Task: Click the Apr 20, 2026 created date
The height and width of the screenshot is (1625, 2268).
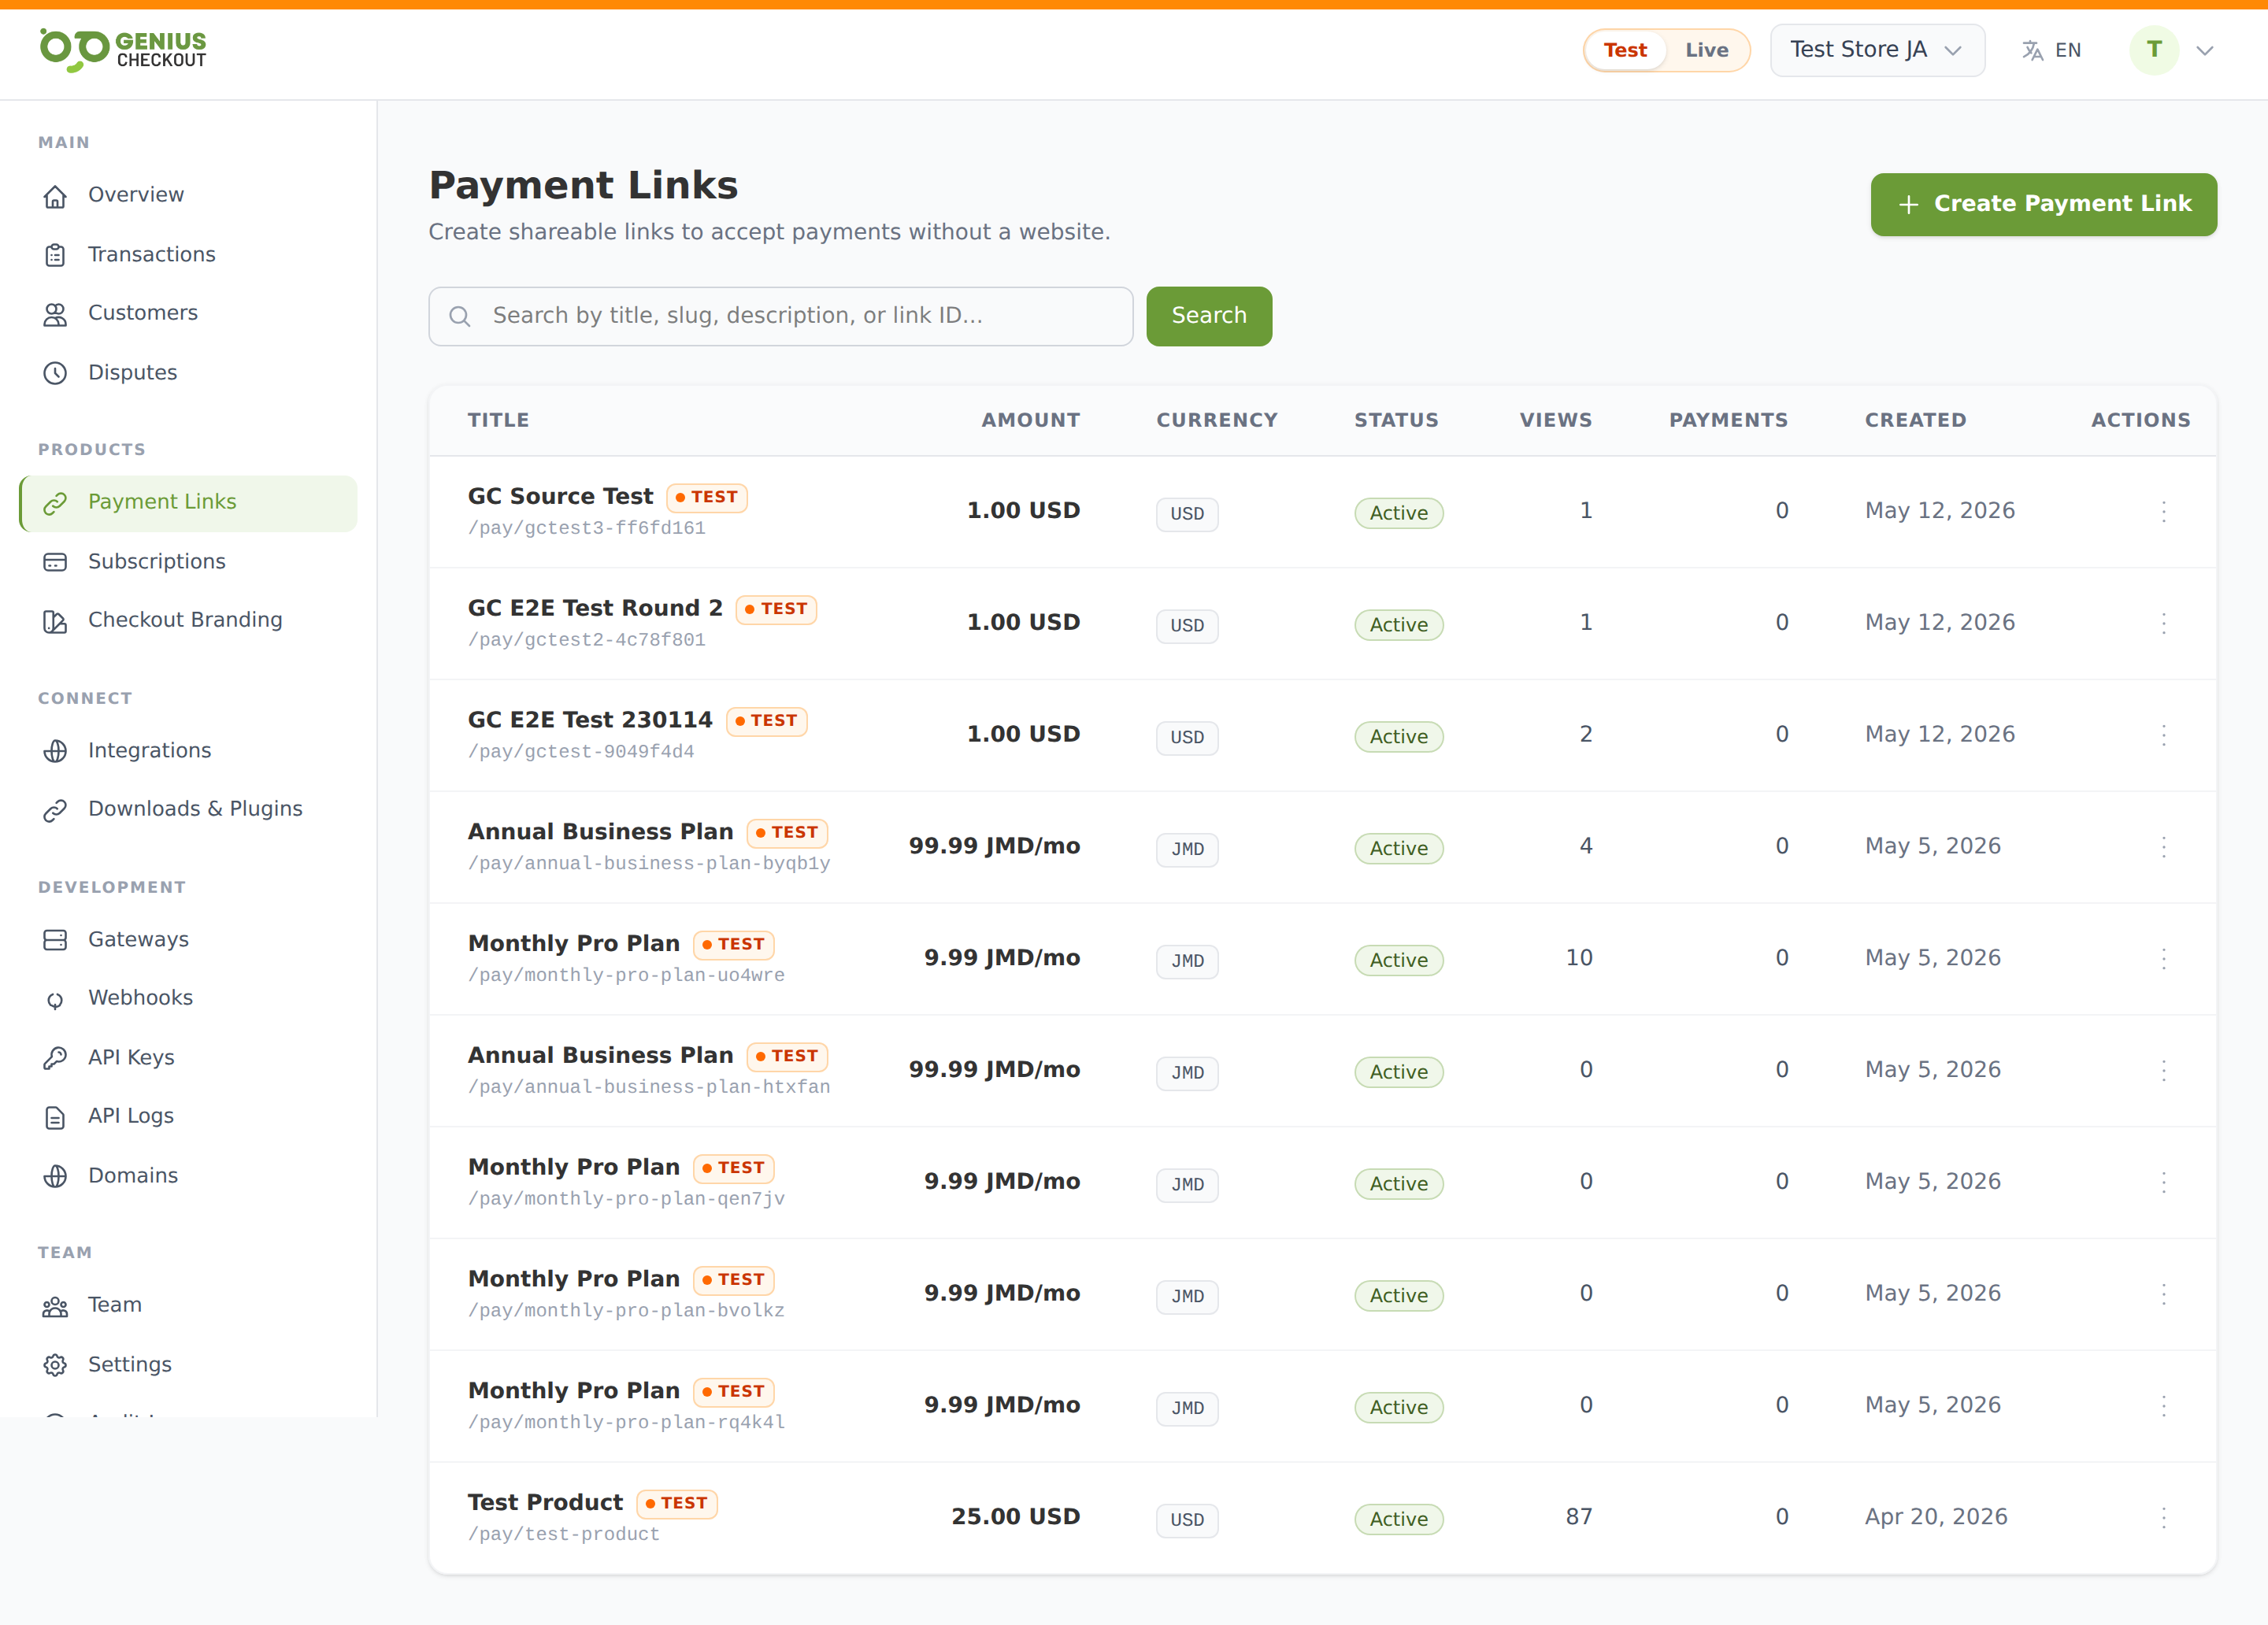Action: point(1936,1517)
